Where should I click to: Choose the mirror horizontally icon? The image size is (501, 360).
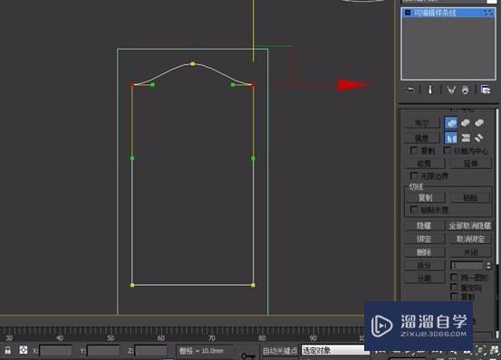click(x=451, y=137)
